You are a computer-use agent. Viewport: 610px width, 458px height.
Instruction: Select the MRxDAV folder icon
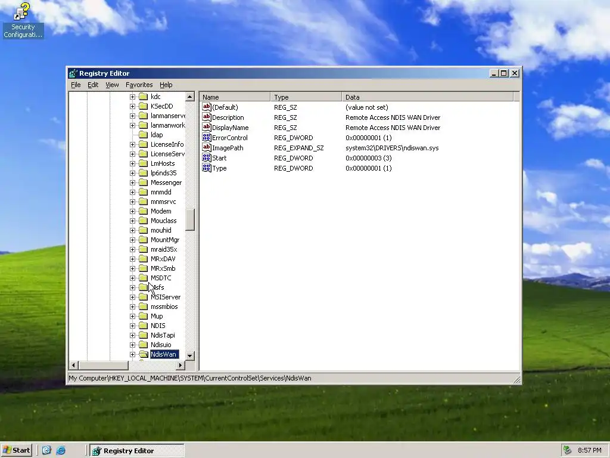(144, 259)
